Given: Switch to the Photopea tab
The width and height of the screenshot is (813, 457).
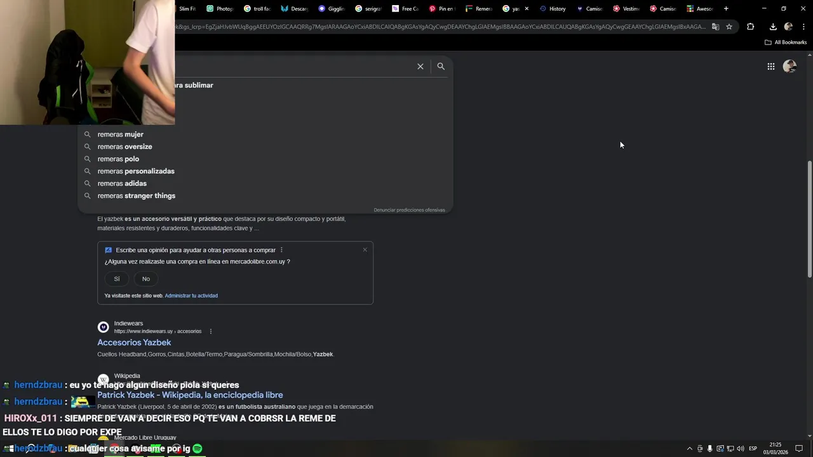Looking at the screenshot, I should coord(220,9).
